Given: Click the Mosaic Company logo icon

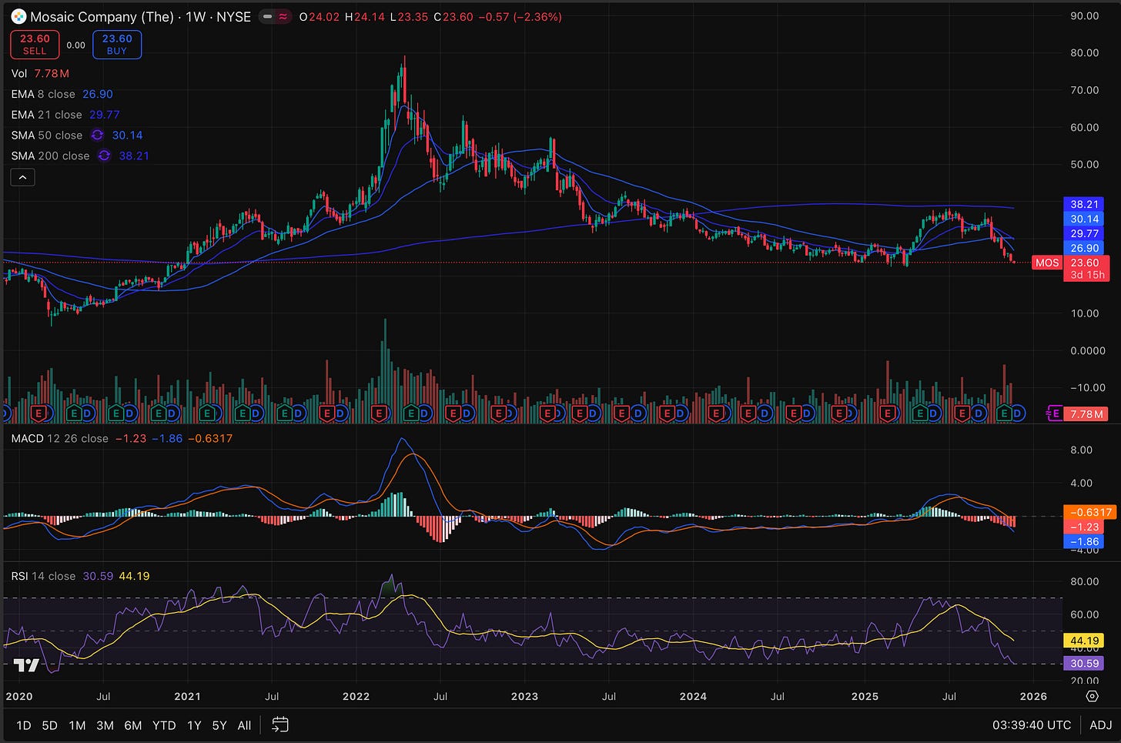Looking at the screenshot, I should 18,16.
